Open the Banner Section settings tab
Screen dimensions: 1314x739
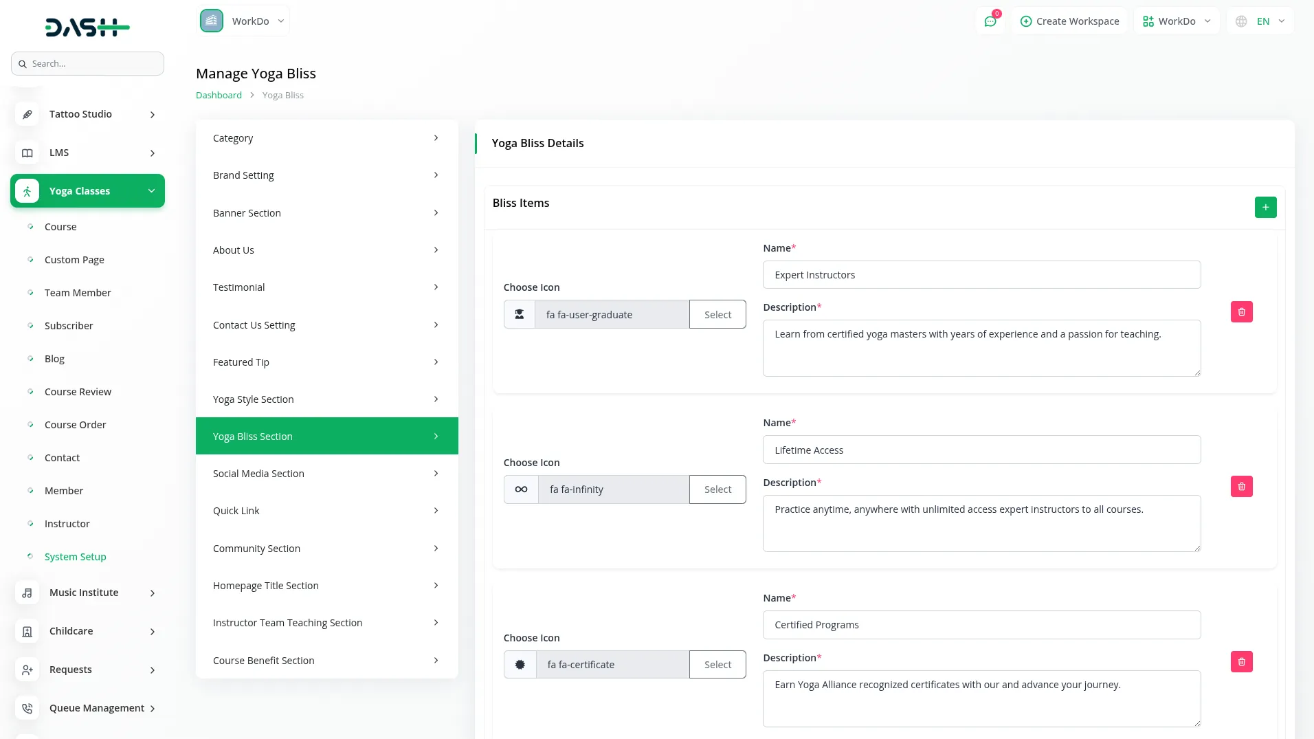(x=326, y=213)
